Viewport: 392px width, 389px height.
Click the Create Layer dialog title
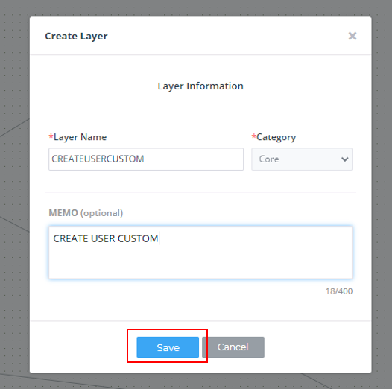point(76,36)
